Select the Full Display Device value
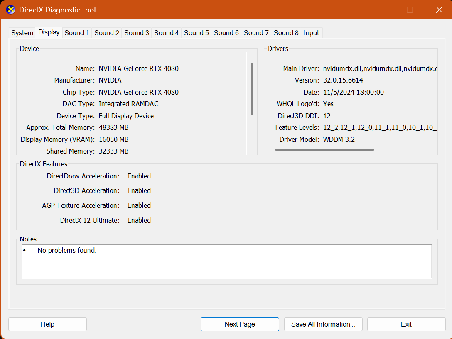 point(126,116)
